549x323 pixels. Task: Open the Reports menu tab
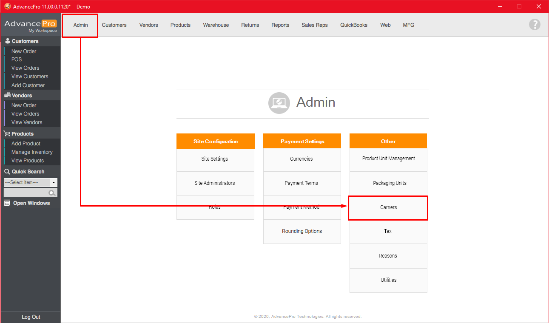pos(280,25)
